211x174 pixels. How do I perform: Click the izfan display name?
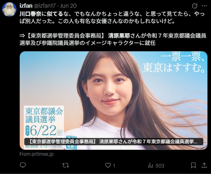coord(26,6)
